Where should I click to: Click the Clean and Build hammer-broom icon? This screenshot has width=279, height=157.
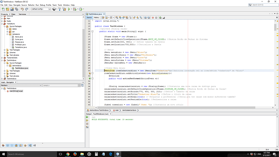[64, 9]
